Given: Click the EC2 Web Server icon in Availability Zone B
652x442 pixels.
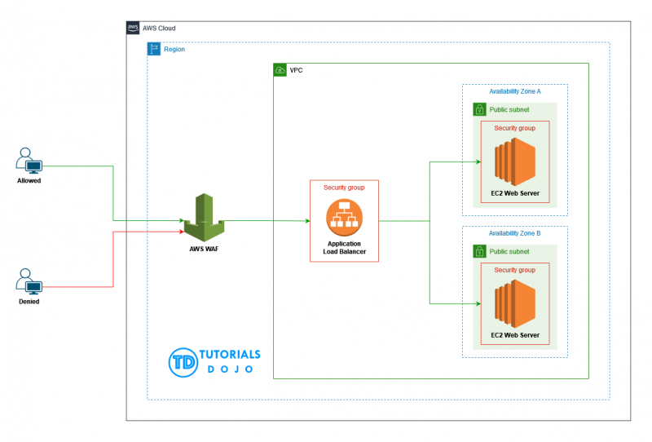Looking at the screenshot, I should [x=514, y=303].
